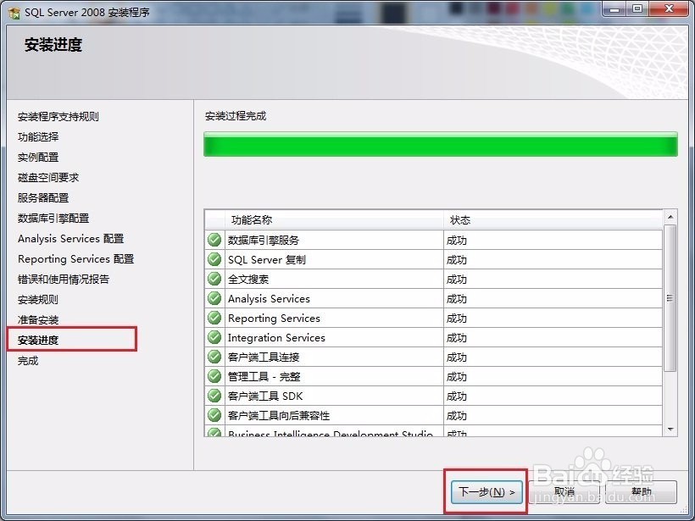Click the green installation progress bar
Viewport: 695px width, 521px height.
click(x=441, y=144)
